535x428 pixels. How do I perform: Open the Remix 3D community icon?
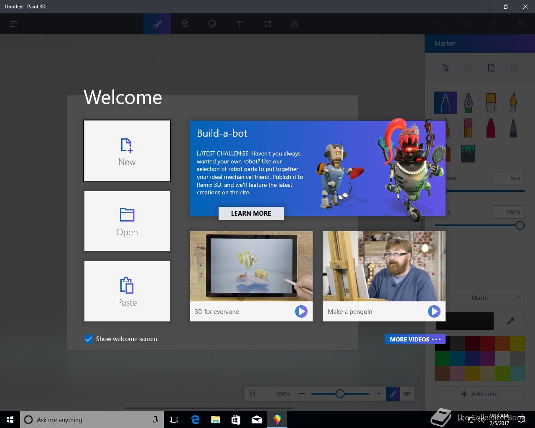pos(521,24)
